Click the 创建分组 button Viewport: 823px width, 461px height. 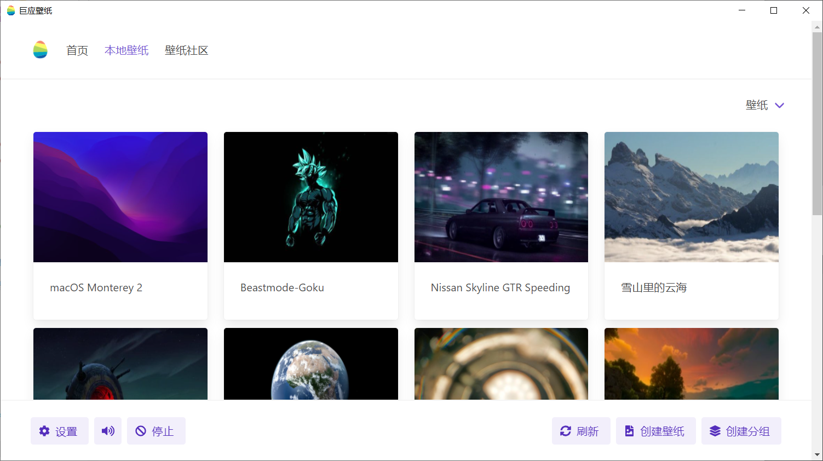(x=741, y=431)
